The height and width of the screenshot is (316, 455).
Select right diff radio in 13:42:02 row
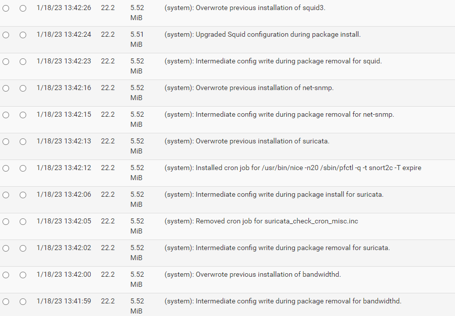(23, 249)
